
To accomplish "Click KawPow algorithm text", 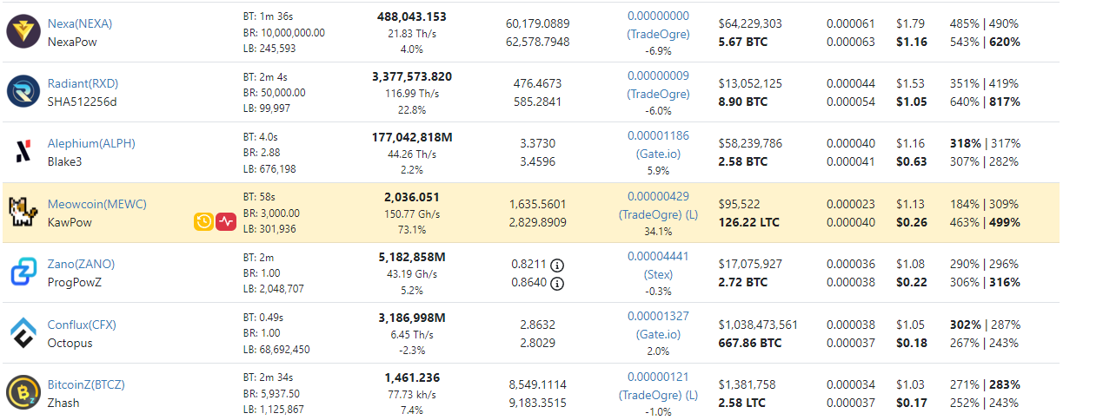I will tap(70, 222).
